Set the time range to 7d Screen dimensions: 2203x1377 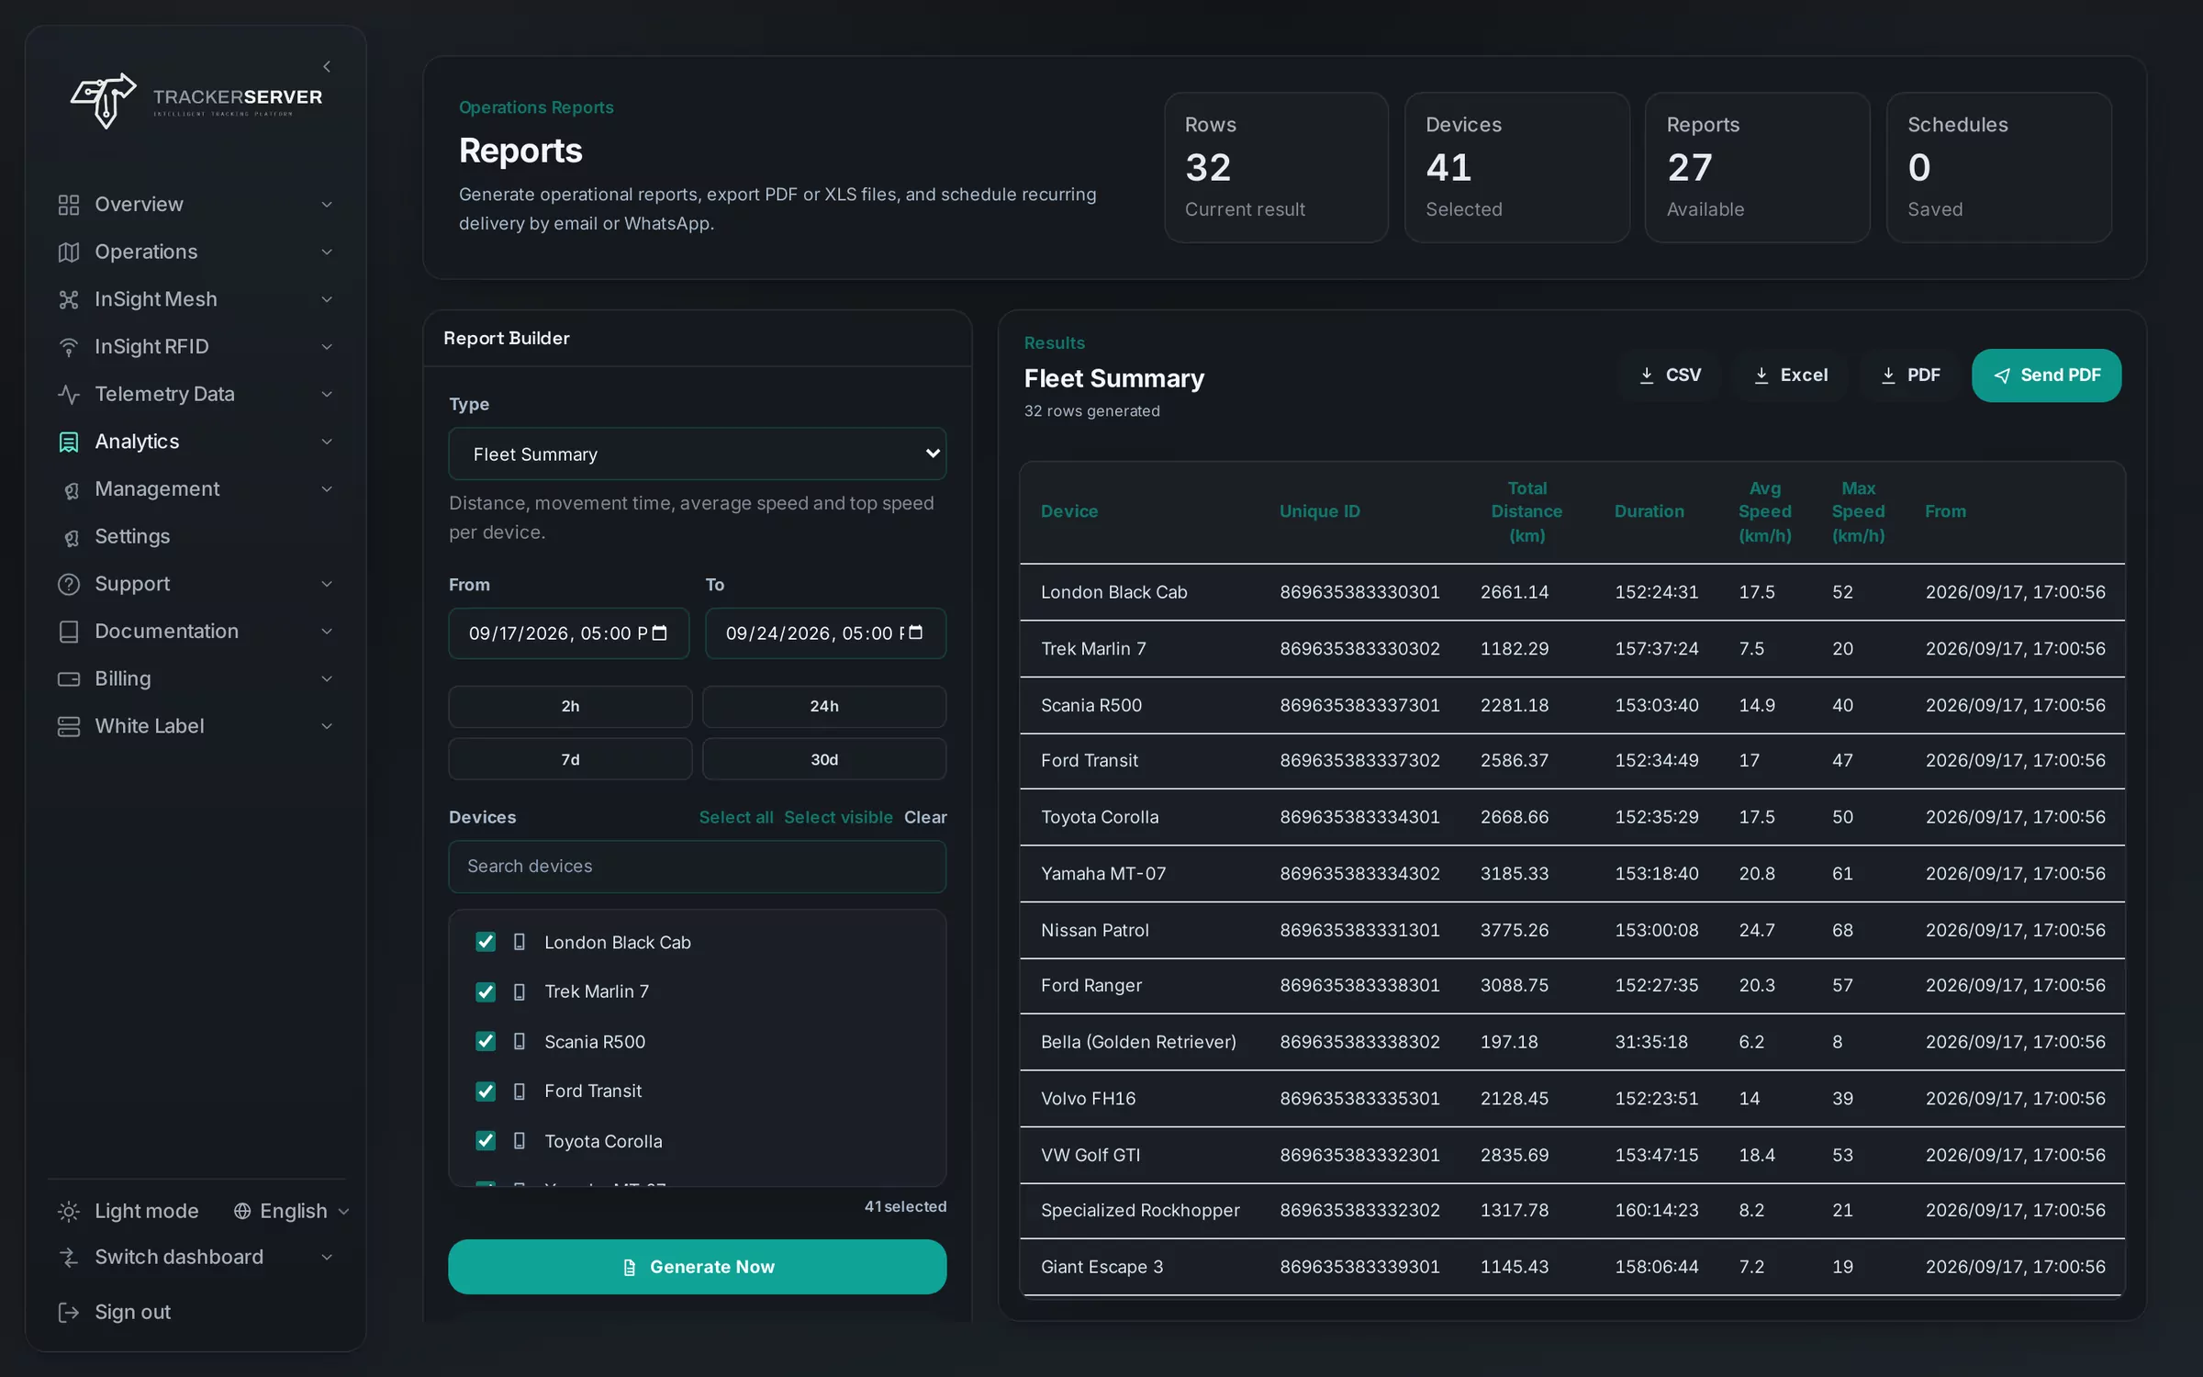tap(570, 759)
